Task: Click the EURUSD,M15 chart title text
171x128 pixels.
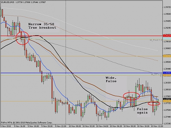Action: 8,2
